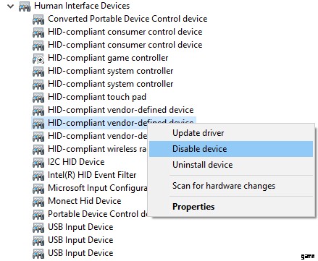Click the Human Interface Devices category icon

point(25,7)
